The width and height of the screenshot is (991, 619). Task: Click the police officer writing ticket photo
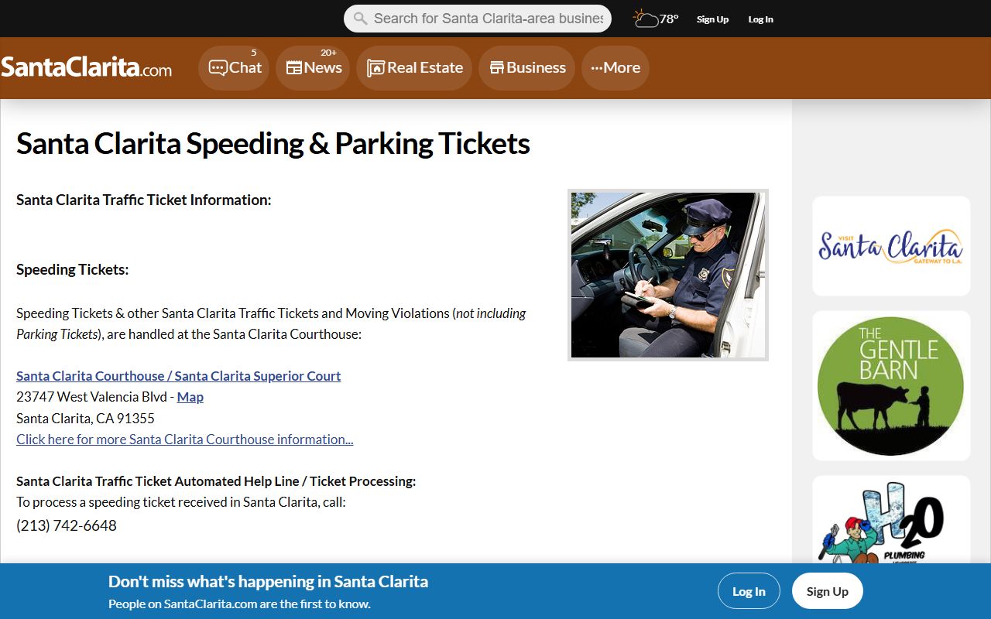click(668, 275)
